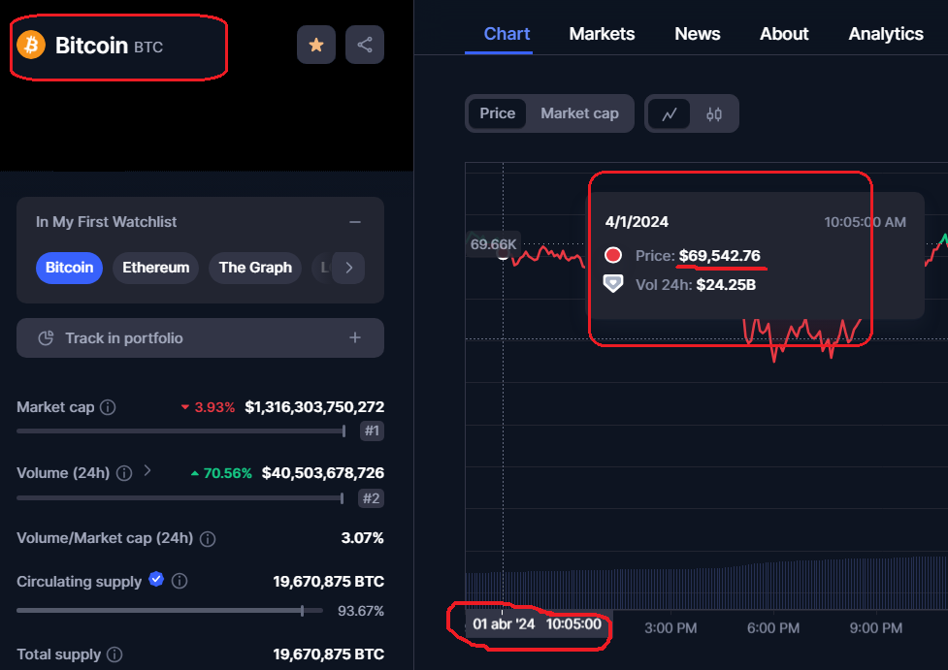Toggle chart to Market cap view

coord(579,113)
